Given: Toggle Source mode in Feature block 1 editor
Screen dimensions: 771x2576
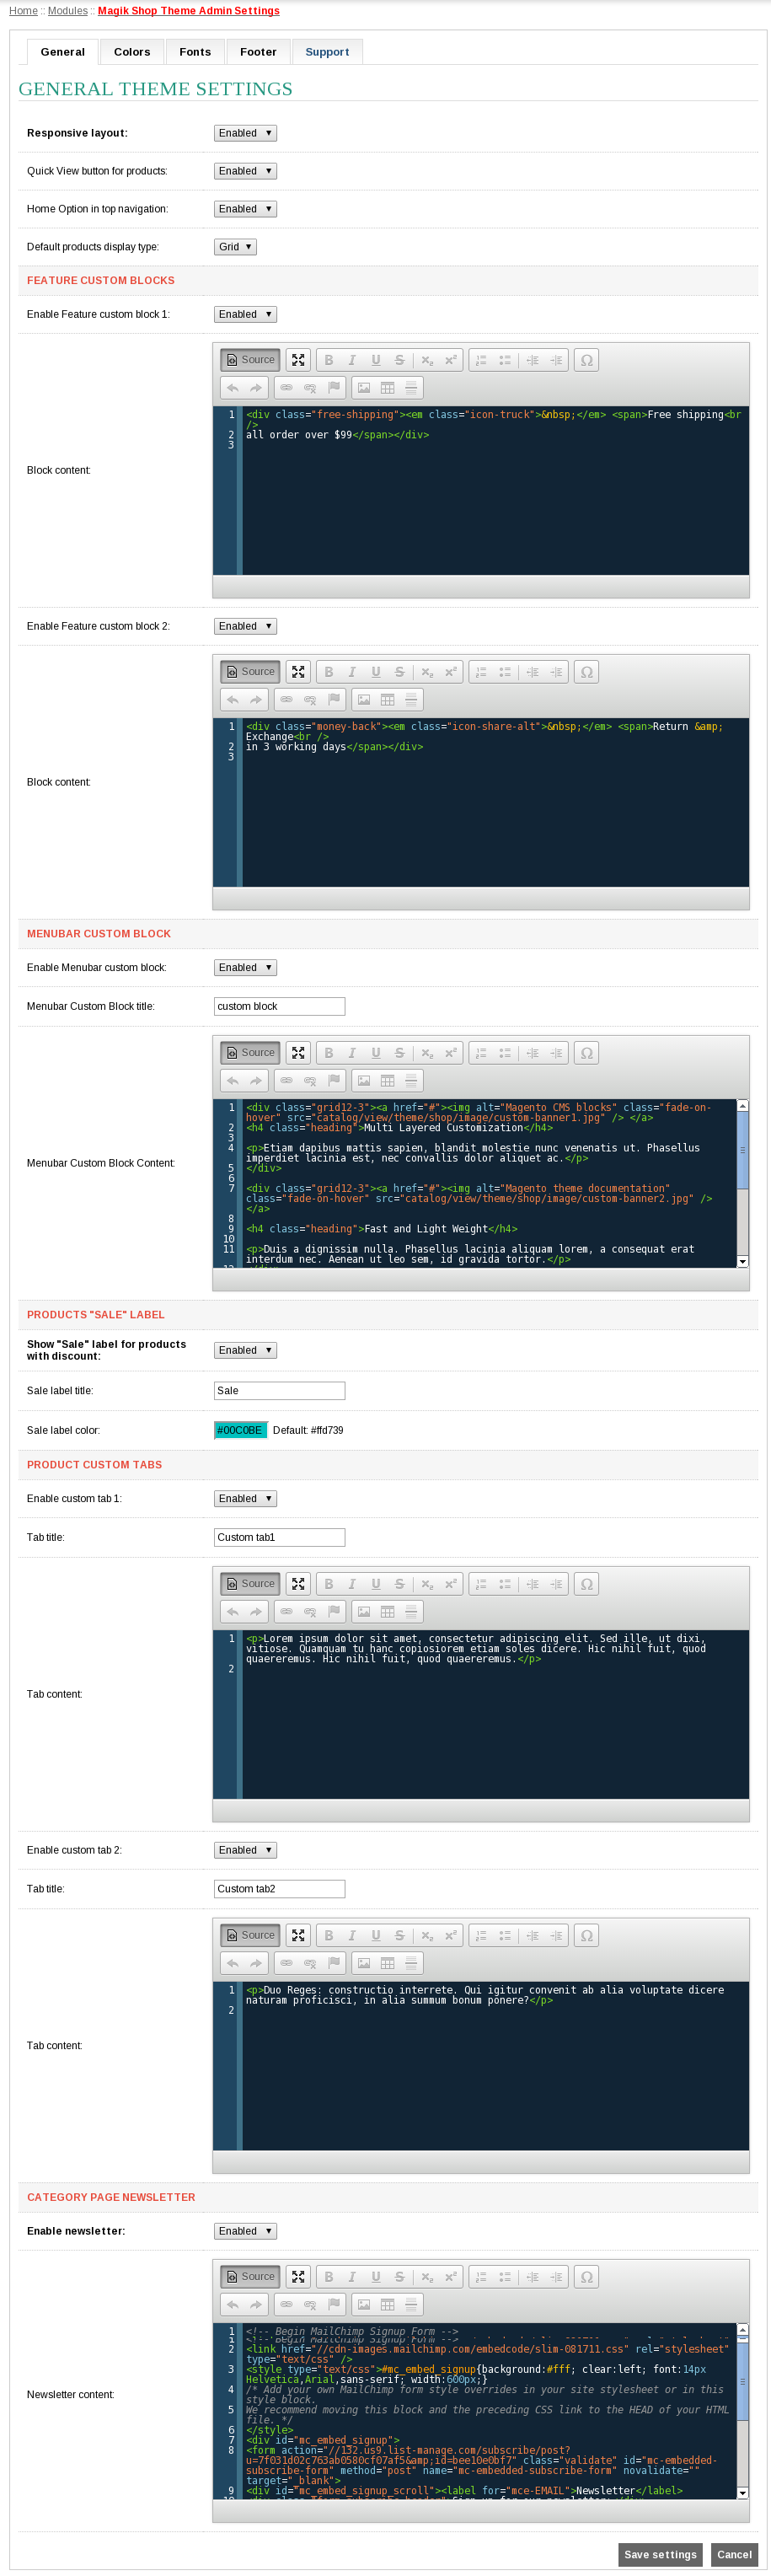Looking at the screenshot, I should tap(250, 360).
